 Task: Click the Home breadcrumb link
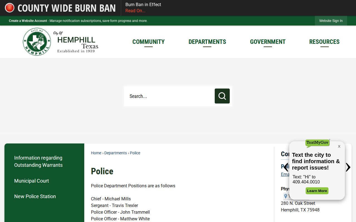point(96,153)
